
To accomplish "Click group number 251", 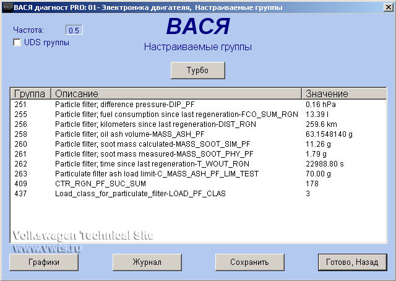I will [20, 105].
